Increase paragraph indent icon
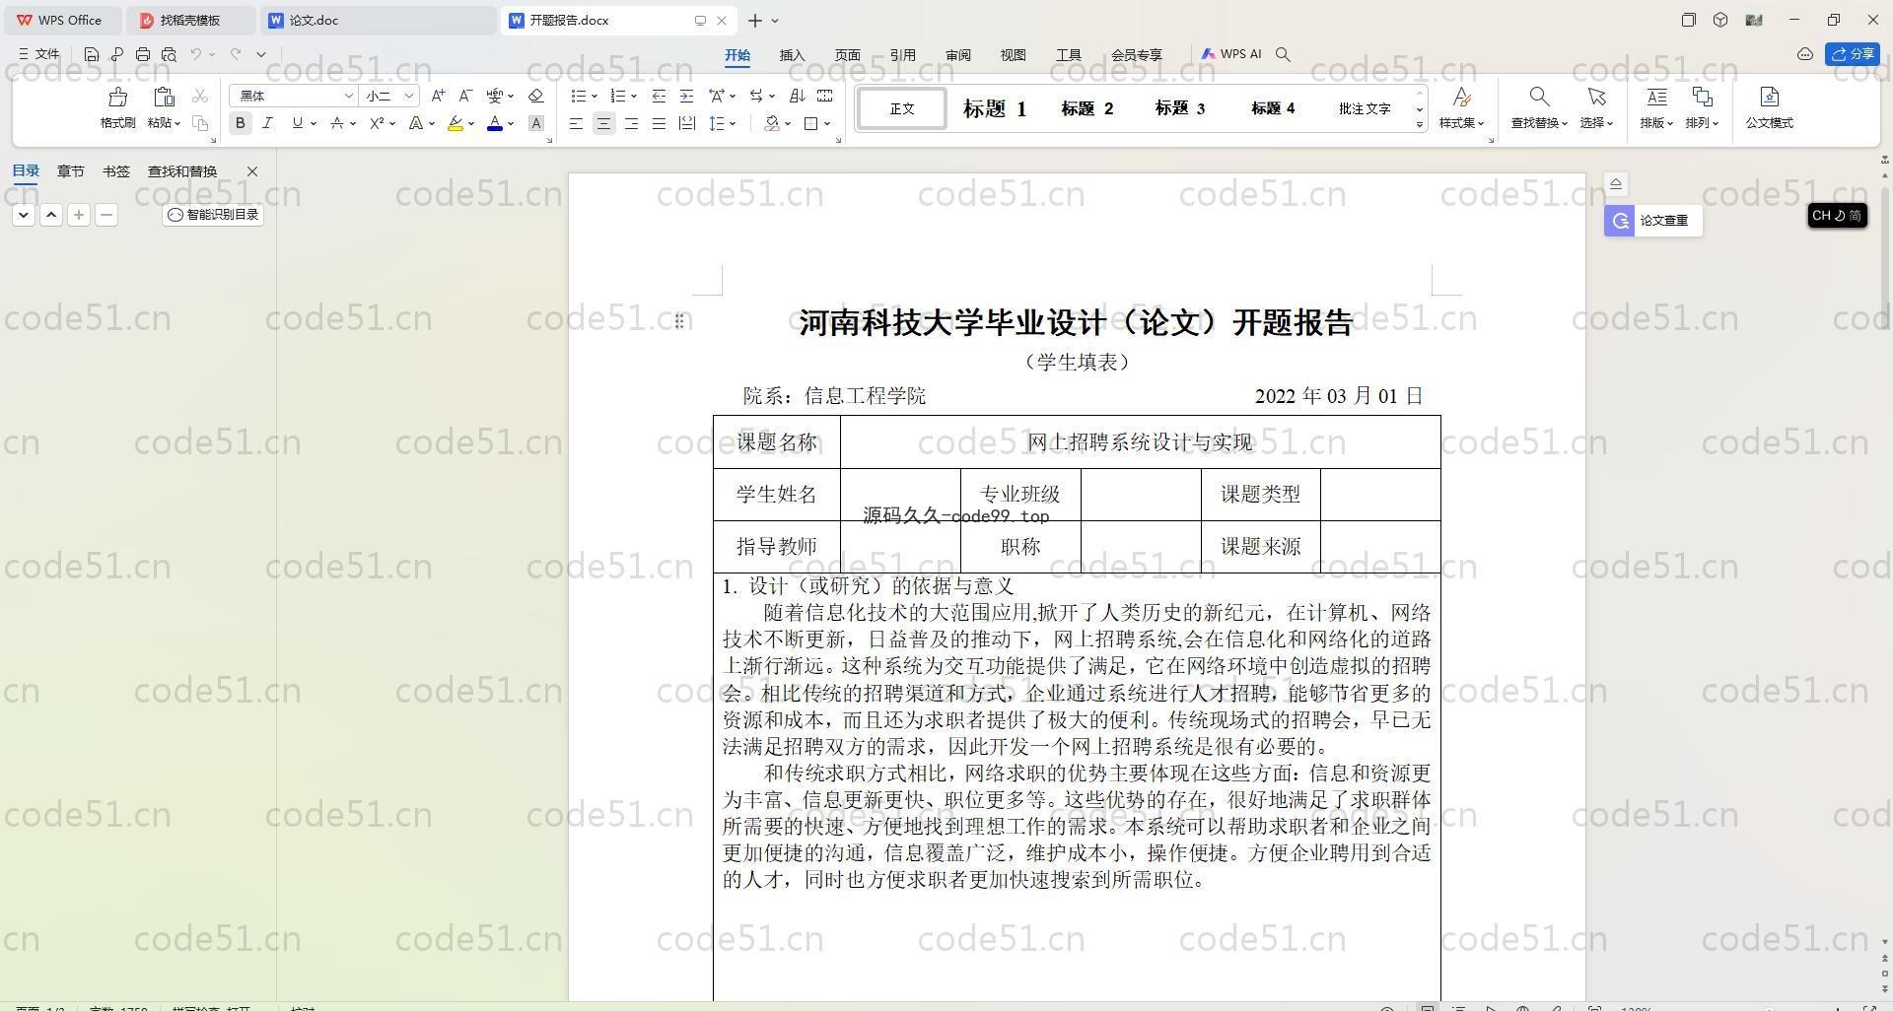This screenshot has height=1011, width=1893. click(x=686, y=96)
